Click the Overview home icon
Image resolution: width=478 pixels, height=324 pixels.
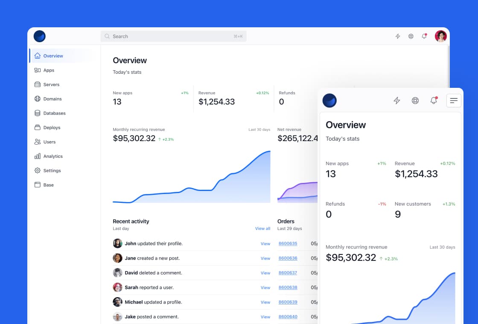38,56
